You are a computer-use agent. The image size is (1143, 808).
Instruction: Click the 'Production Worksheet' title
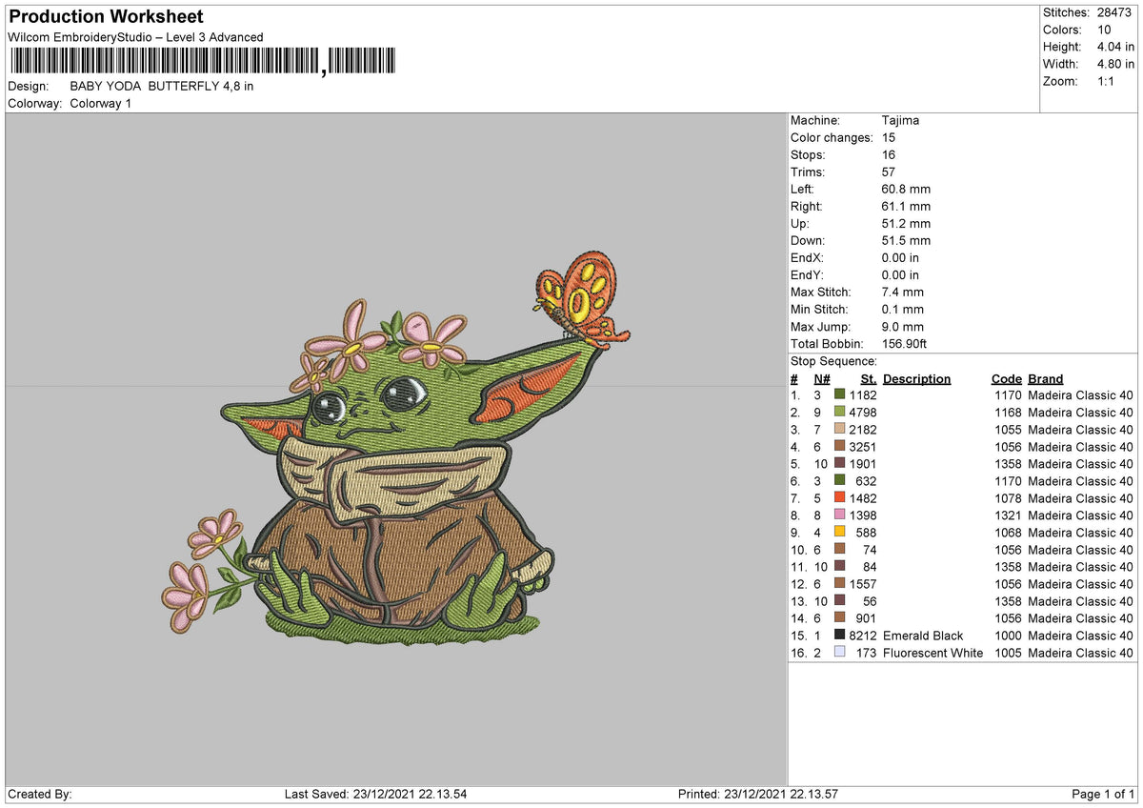(106, 17)
